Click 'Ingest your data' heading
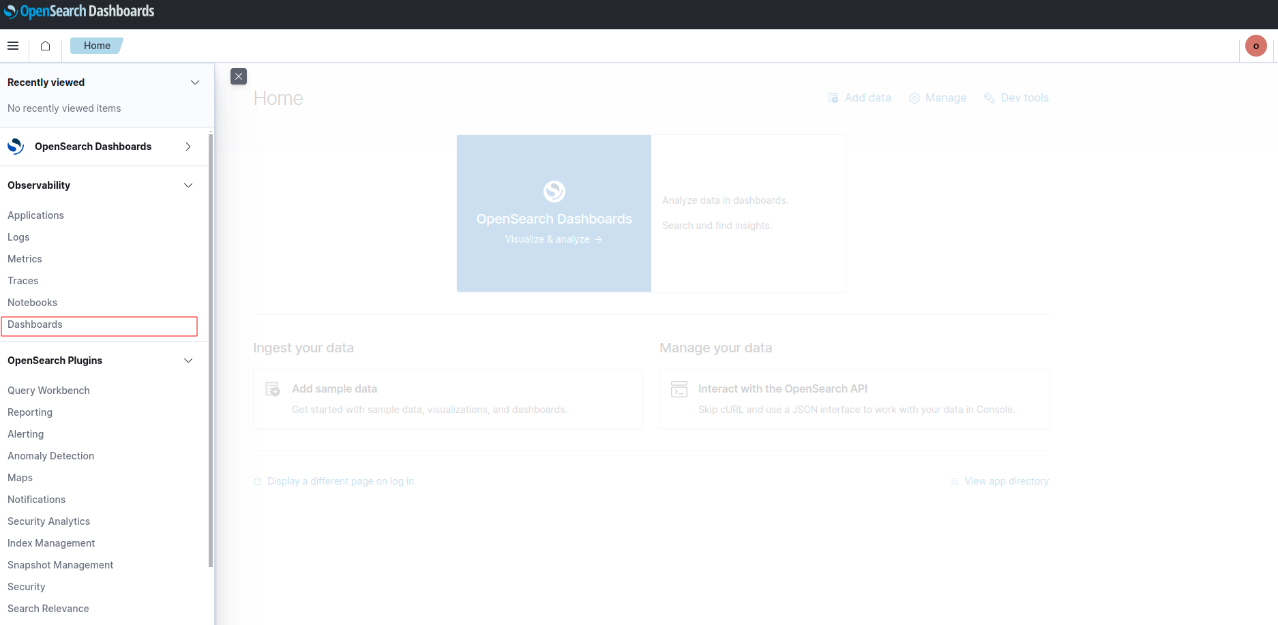The image size is (1278, 625). (x=303, y=348)
